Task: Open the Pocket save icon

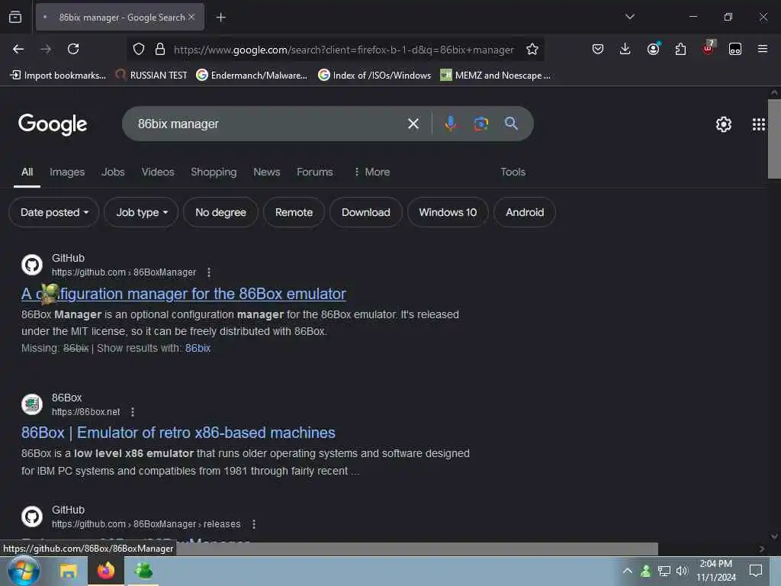Action: [598, 49]
